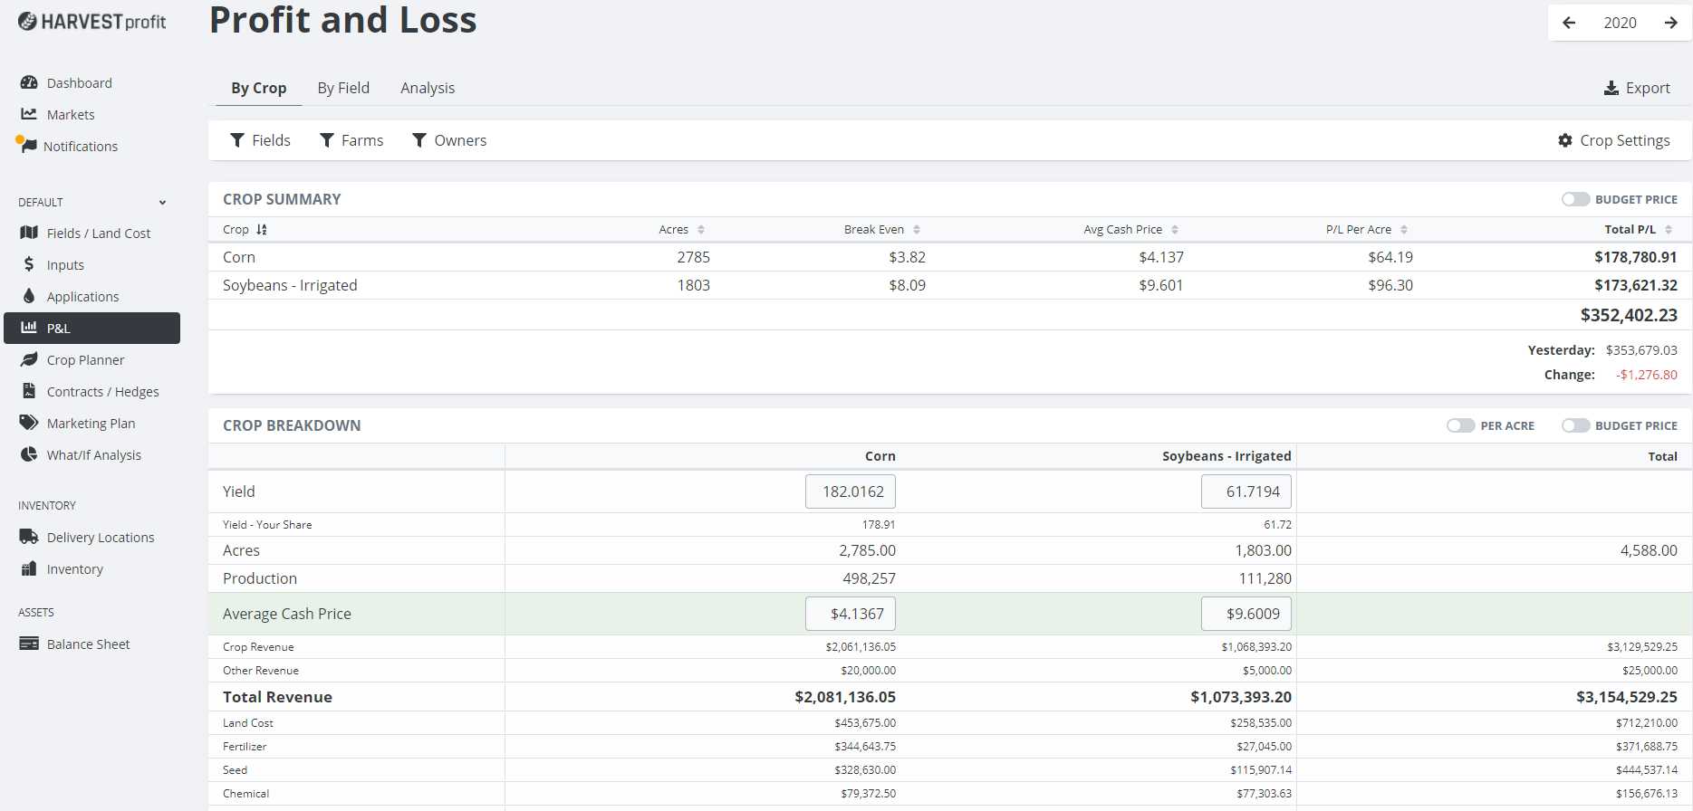Click Yesterday's value $353,679.03
Image resolution: width=1693 pixels, height=811 pixels.
(x=1641, y=350)
